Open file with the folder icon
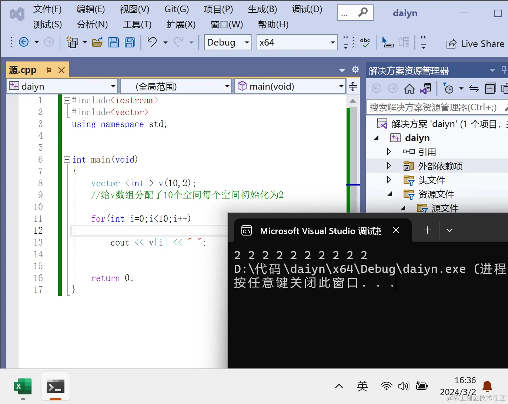Viewport: 508px width, 404px height. 97,42
